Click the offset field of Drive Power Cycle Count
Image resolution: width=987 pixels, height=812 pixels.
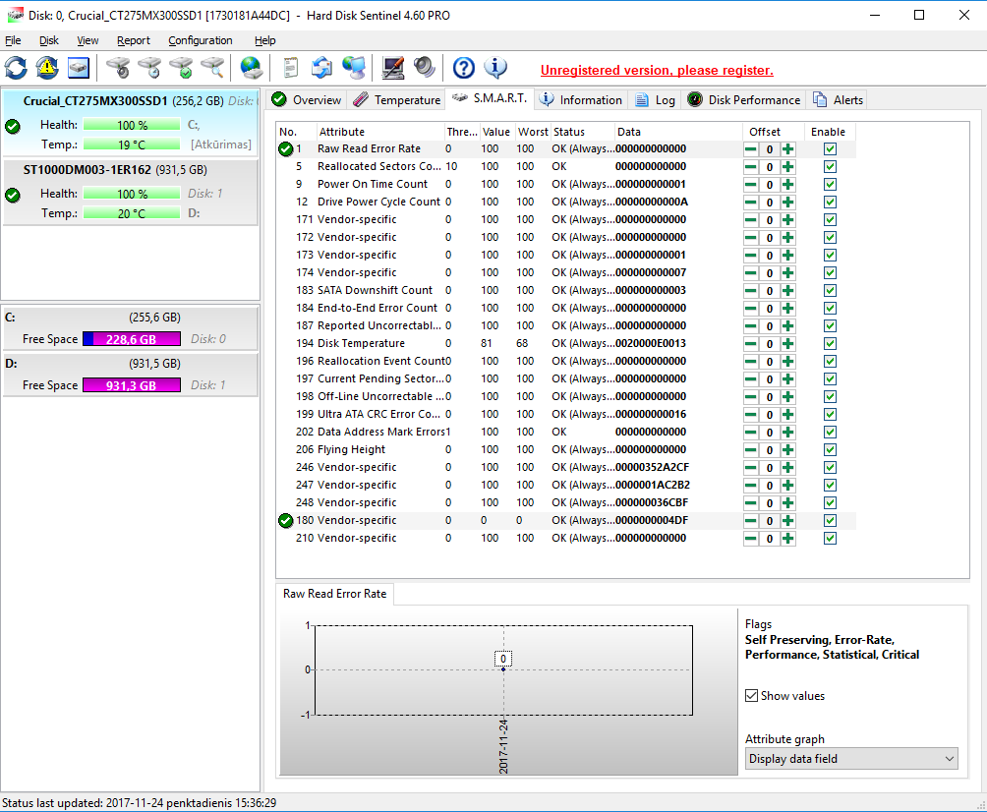click(x=769, y=203)
